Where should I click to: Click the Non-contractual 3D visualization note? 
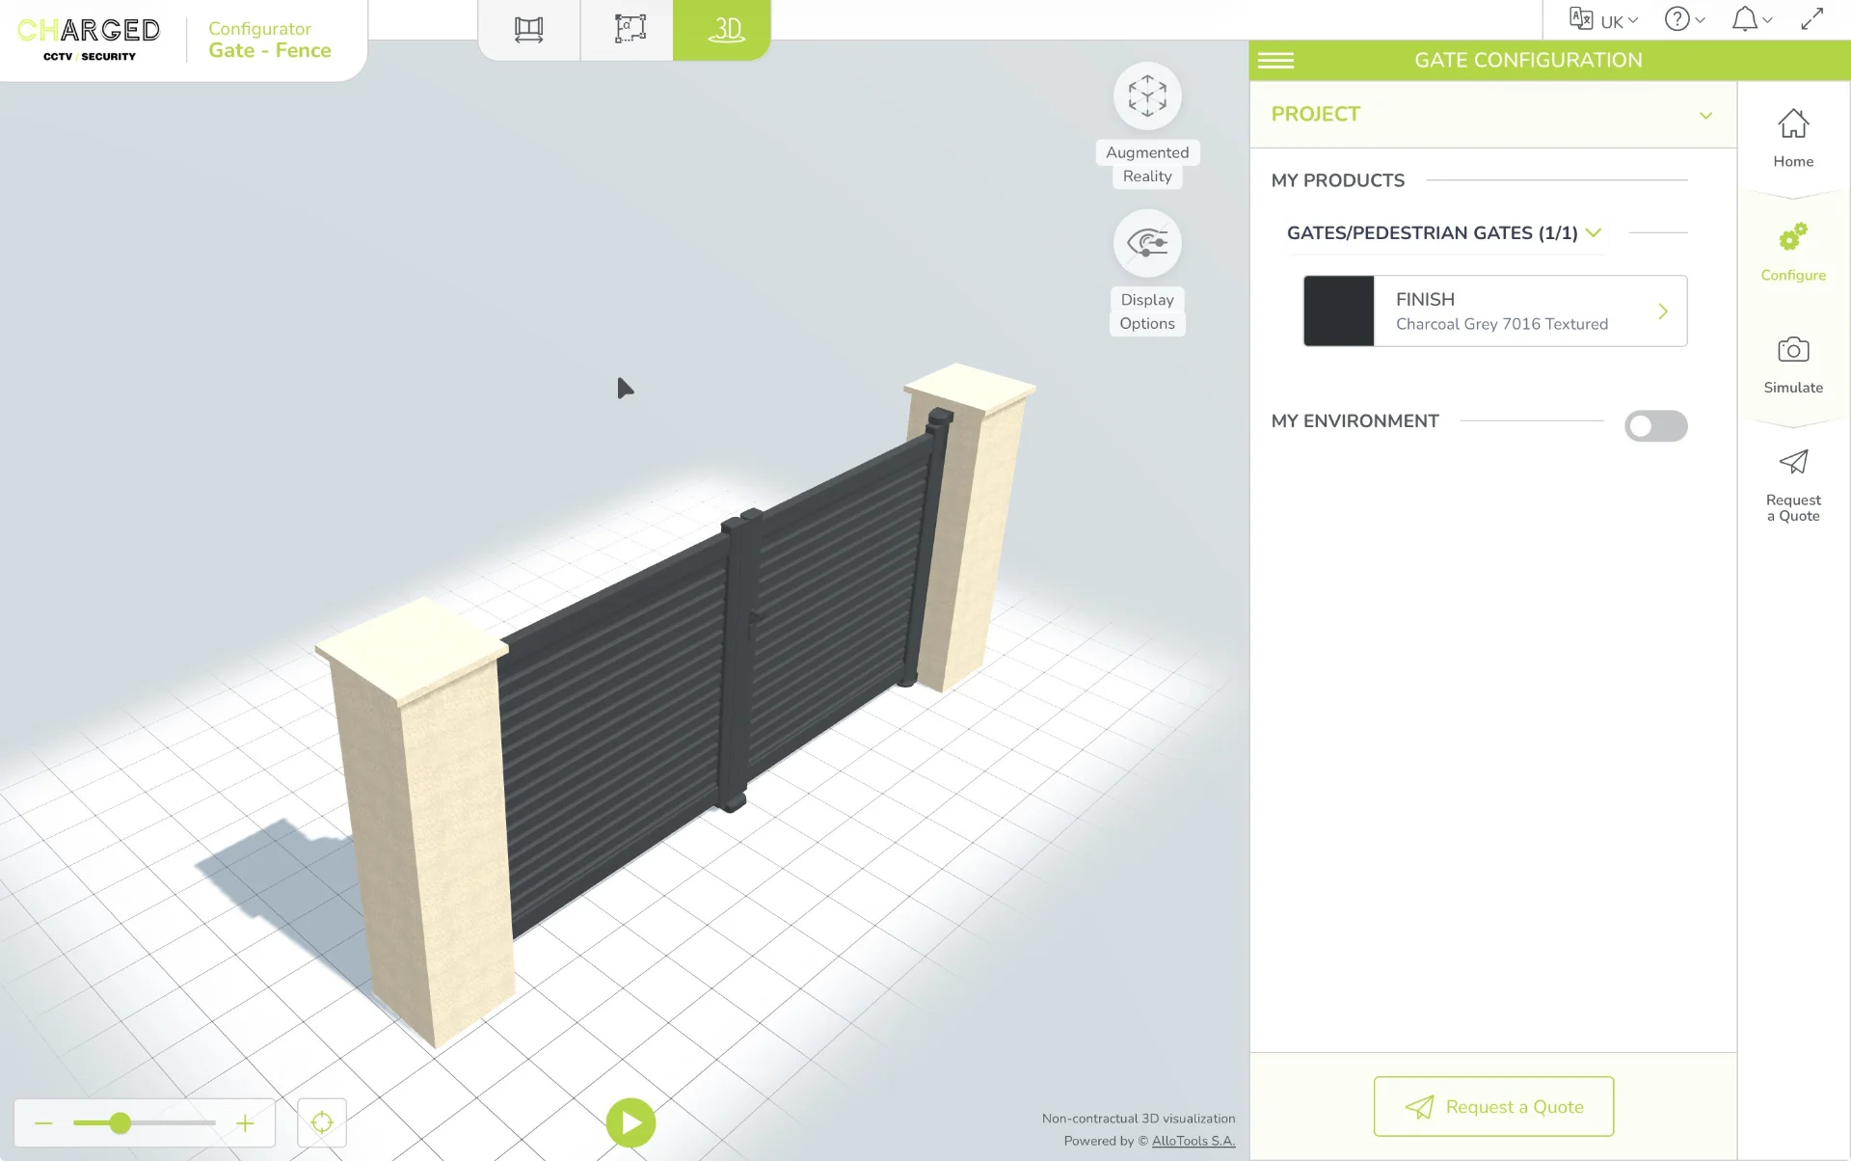(x=1139, y=1119)
